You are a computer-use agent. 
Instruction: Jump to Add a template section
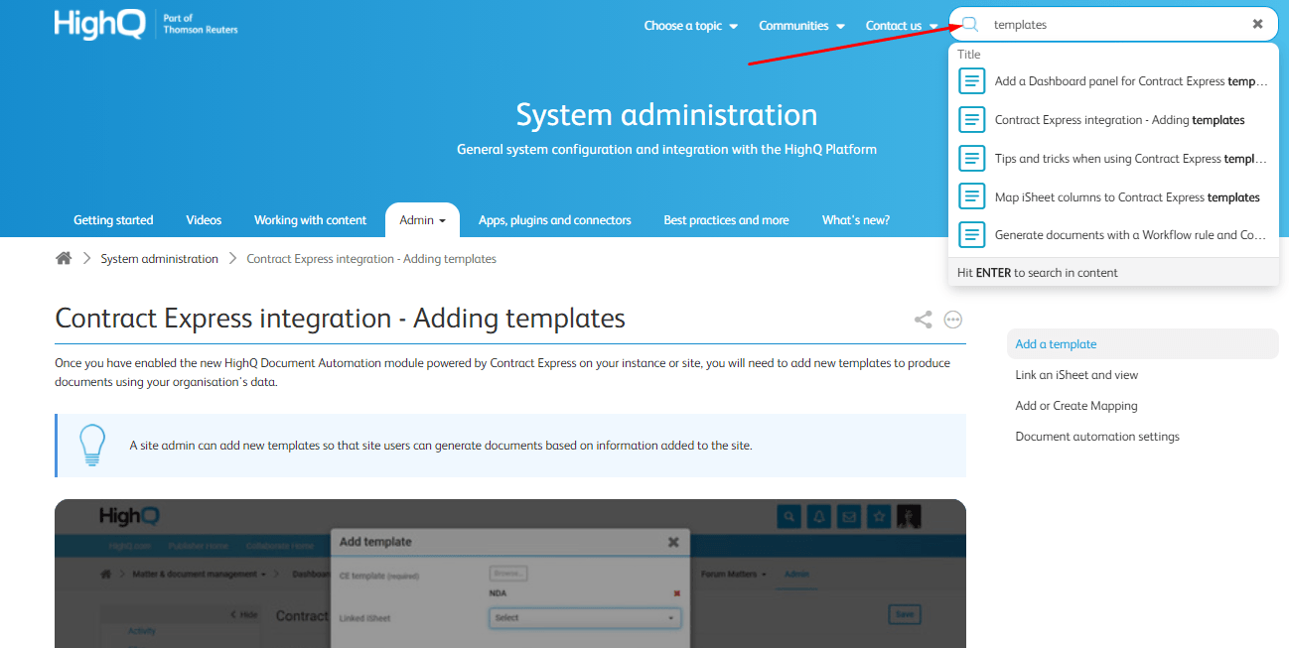[1142, 344]
